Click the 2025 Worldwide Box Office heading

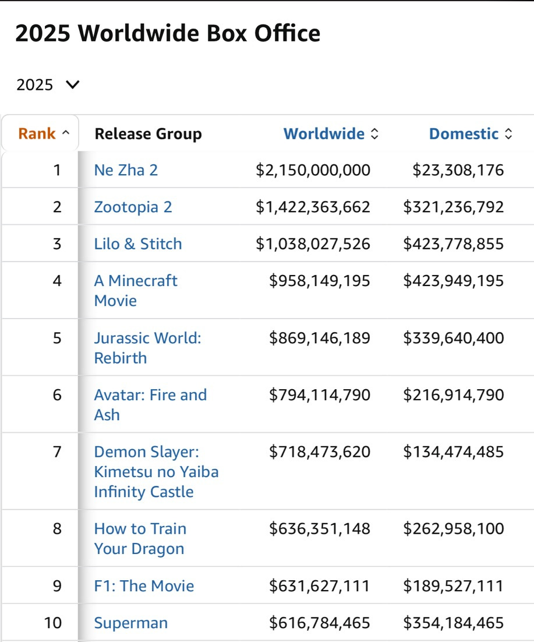[168, 34]
